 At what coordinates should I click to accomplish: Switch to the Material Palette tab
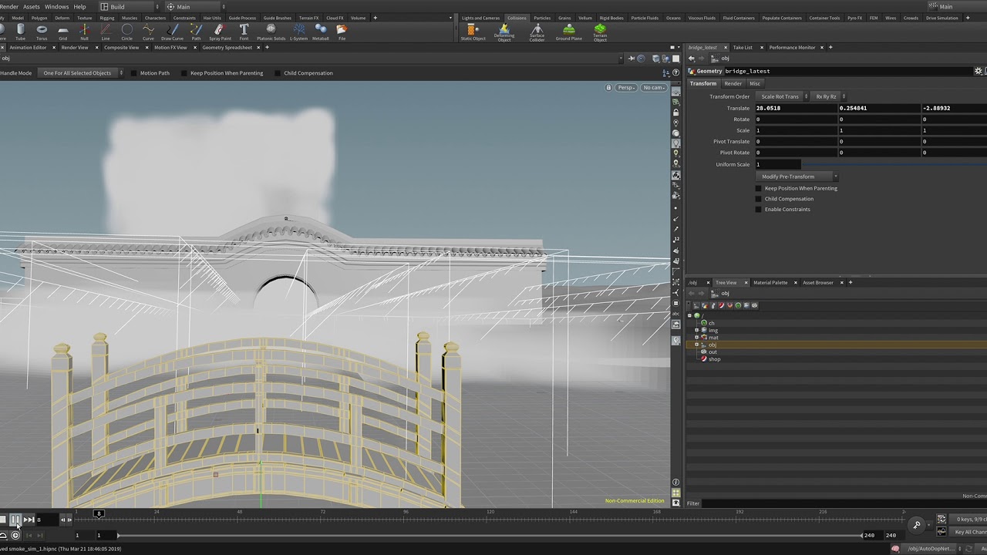770,283
